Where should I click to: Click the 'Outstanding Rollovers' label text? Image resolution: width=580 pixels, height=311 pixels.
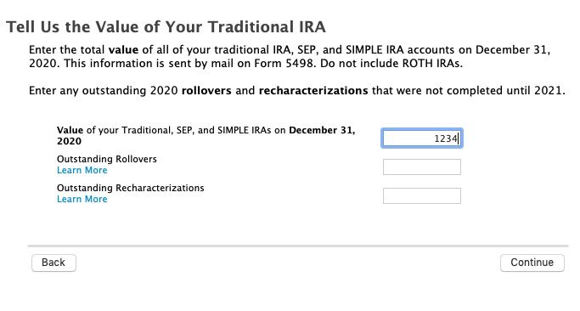[107, 159]
